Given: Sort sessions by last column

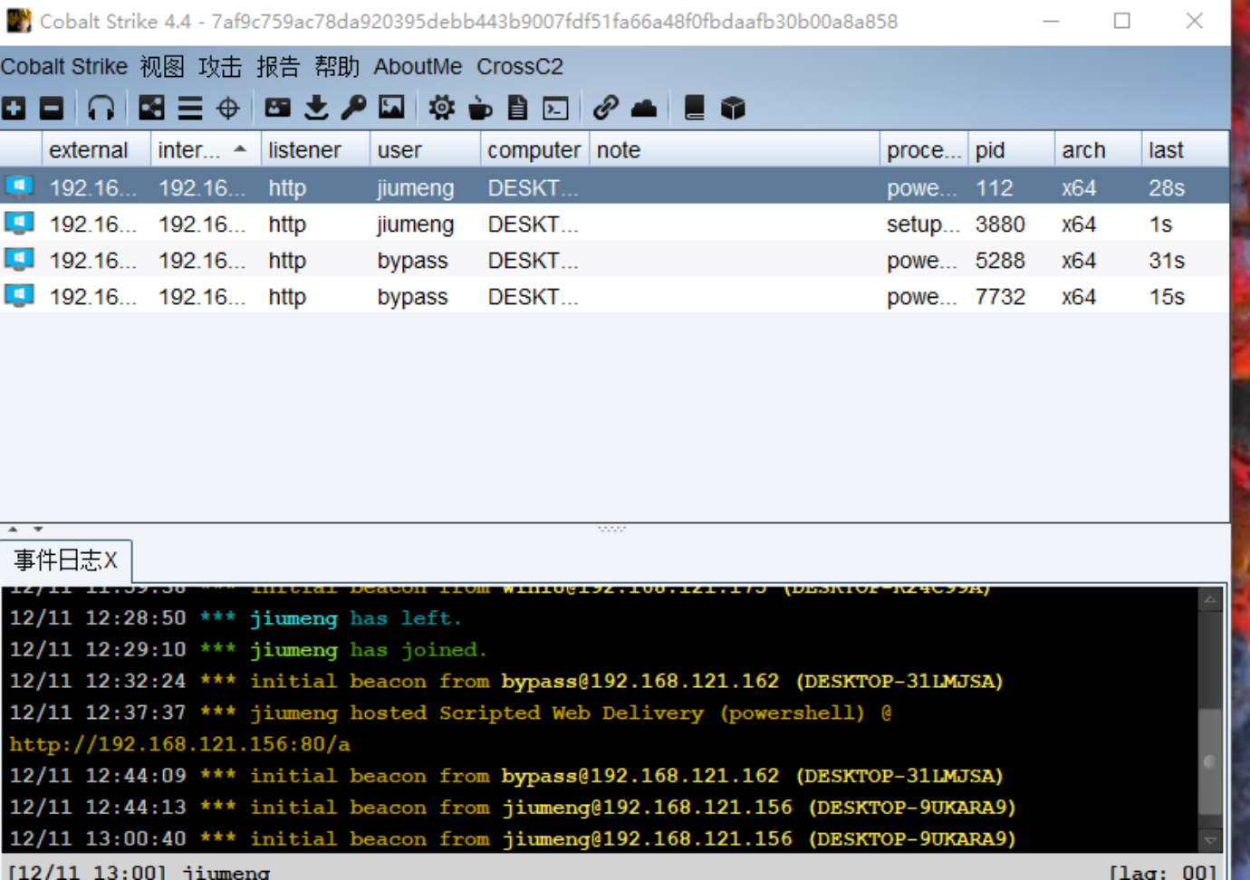Looking at the screenshot, I should click(1185, 149).
